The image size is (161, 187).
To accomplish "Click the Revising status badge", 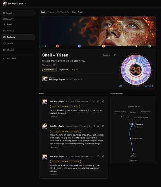I will coord(106,55).
